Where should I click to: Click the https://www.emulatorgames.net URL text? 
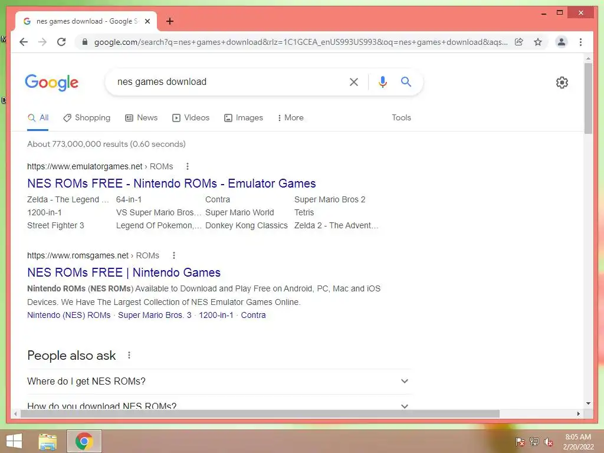(x=84, y=166)
